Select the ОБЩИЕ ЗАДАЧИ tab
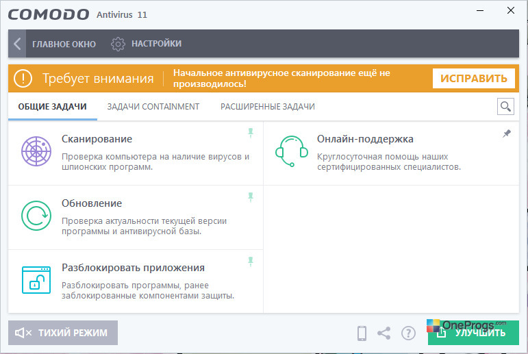 [x=53, y=107]
